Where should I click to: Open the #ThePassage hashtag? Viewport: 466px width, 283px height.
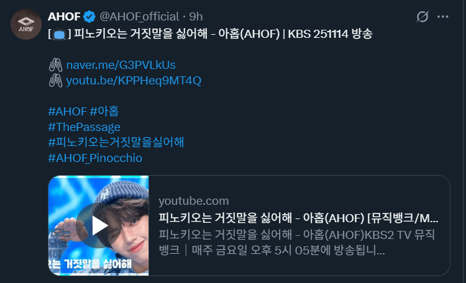coord(85,127)
